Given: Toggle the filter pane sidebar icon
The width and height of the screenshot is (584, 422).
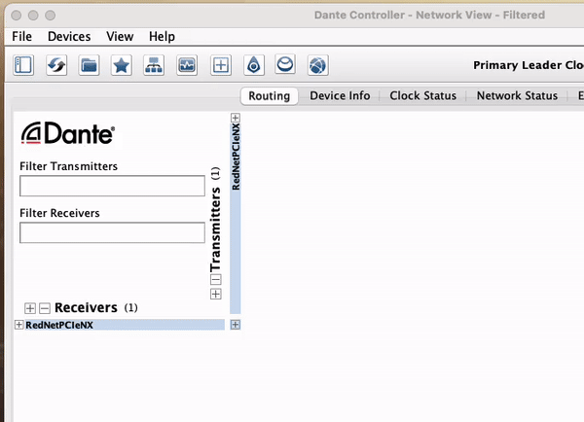Looking at the screenshot, I should pyautogui.click(x=24, y=65).
